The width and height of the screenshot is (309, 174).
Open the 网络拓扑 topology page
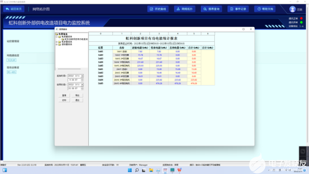pos(185,9)
